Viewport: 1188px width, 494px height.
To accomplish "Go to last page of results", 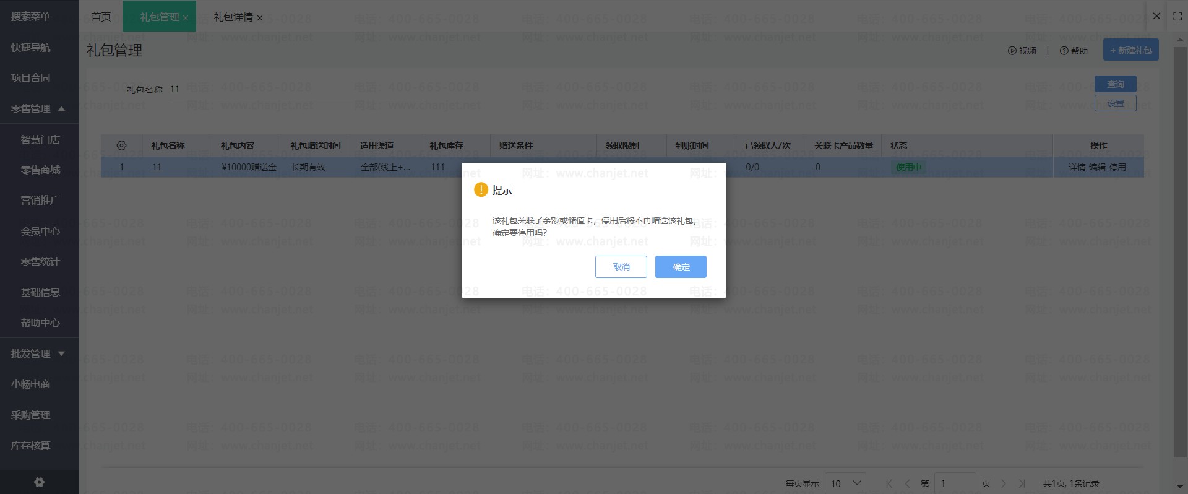I will [1022, 483].
